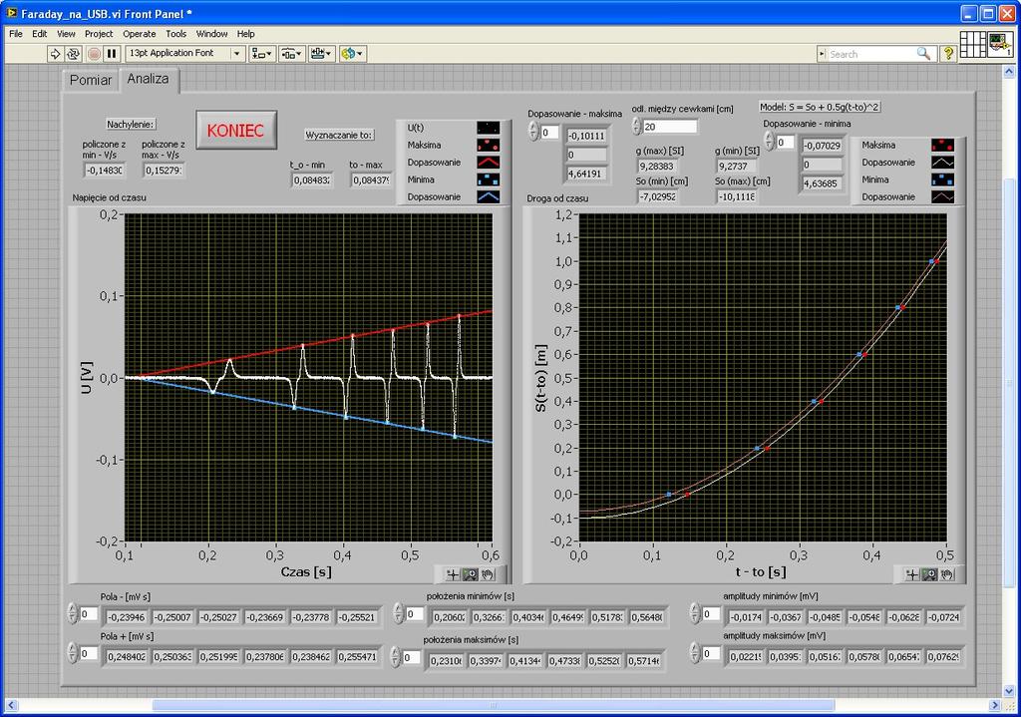Click the Run arrow in the toolbar
The width and height of the screenshot is (1021, 717).
tap(56, 54)
